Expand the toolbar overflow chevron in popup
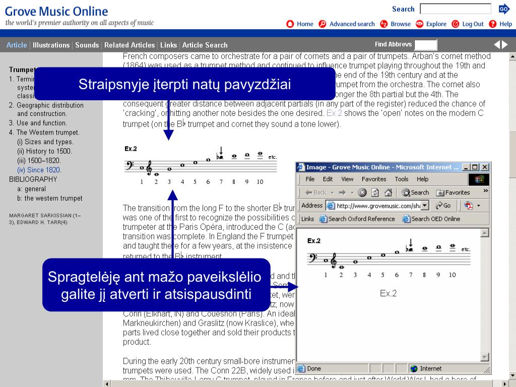The width and height of the screenshot is (516, 387). pyautogui.click(x=485, y=191)
